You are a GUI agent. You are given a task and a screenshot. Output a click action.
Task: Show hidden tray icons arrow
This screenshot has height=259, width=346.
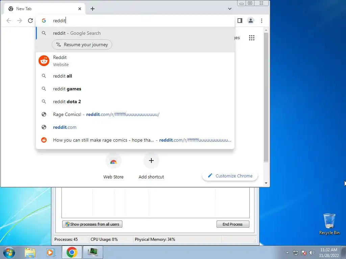[287, 253]
